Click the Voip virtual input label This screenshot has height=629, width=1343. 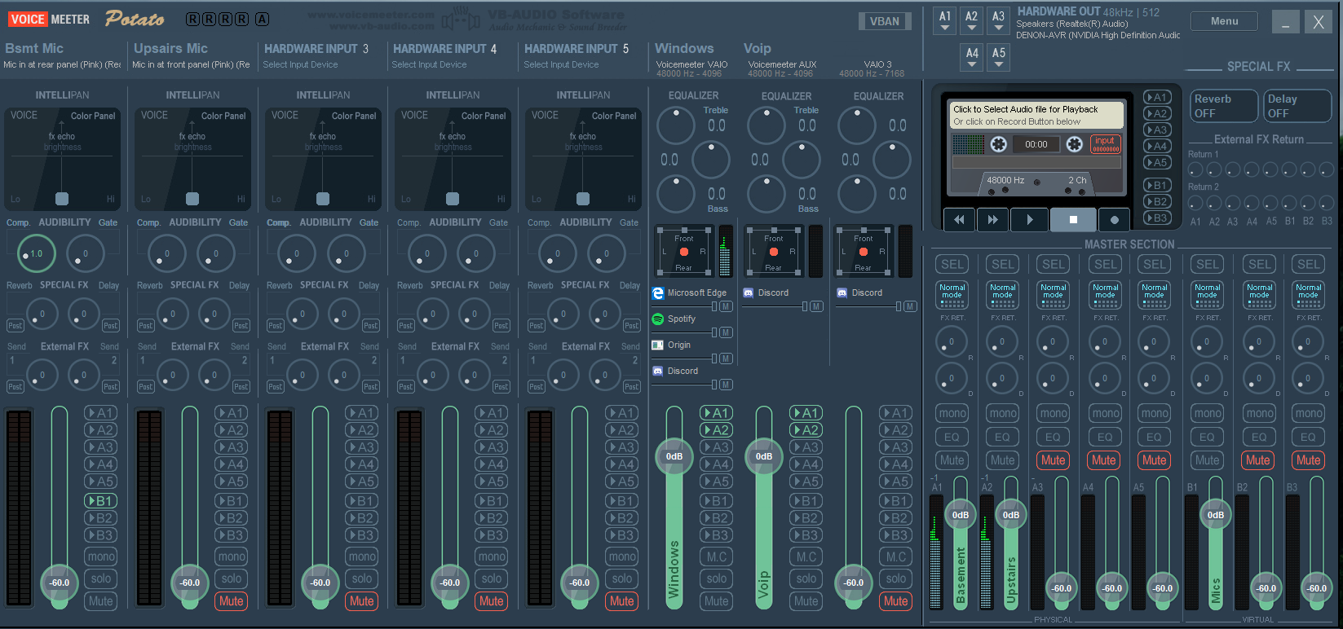757,49
